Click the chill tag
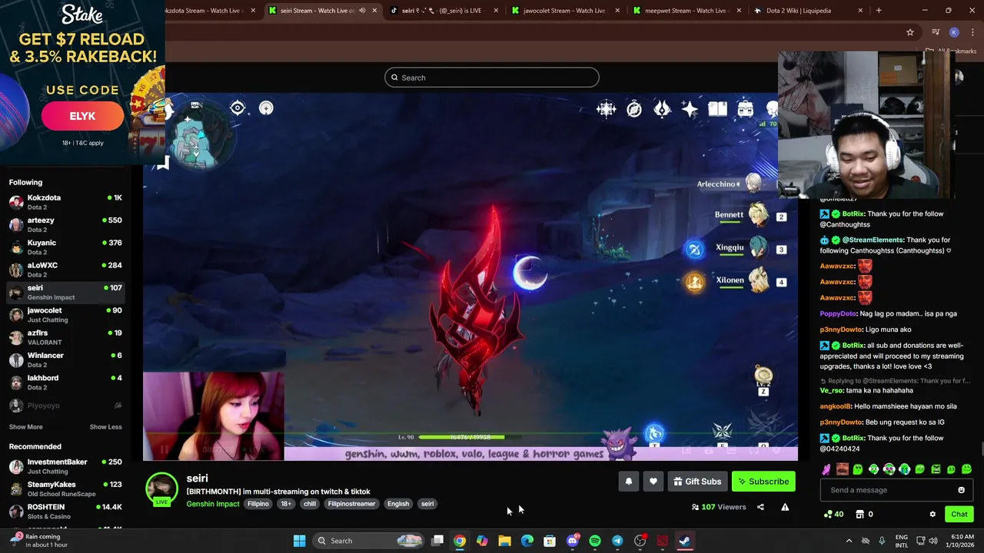Screen dimensions: 984x553 point(310,504)
